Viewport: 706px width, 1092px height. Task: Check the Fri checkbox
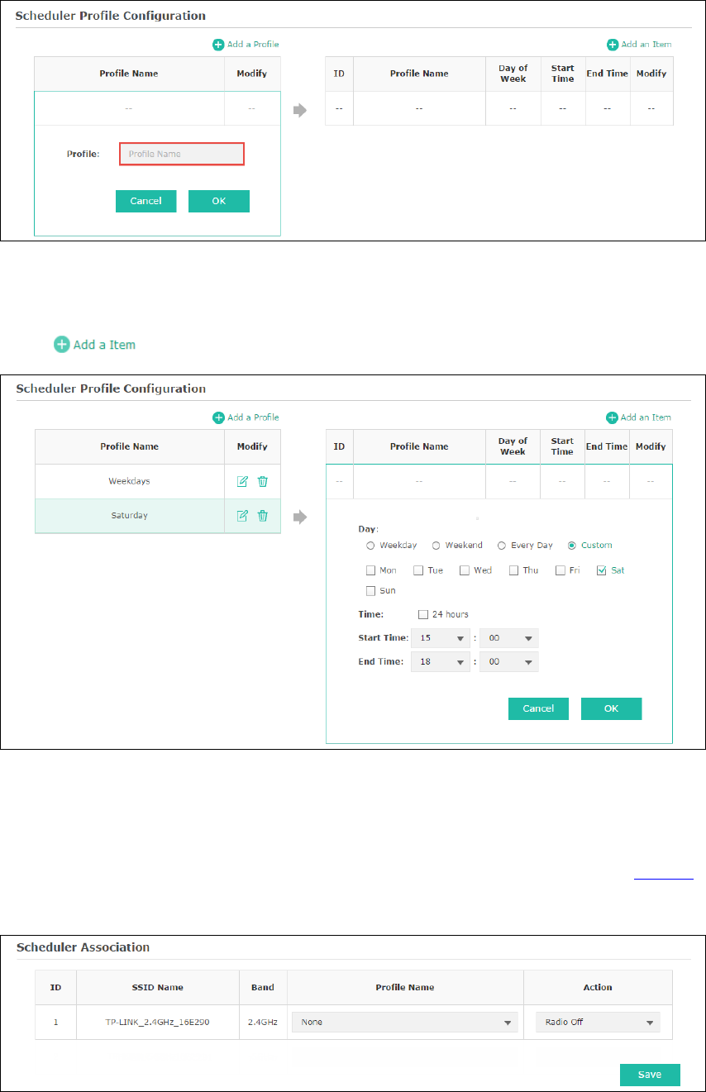pos(561,570)
